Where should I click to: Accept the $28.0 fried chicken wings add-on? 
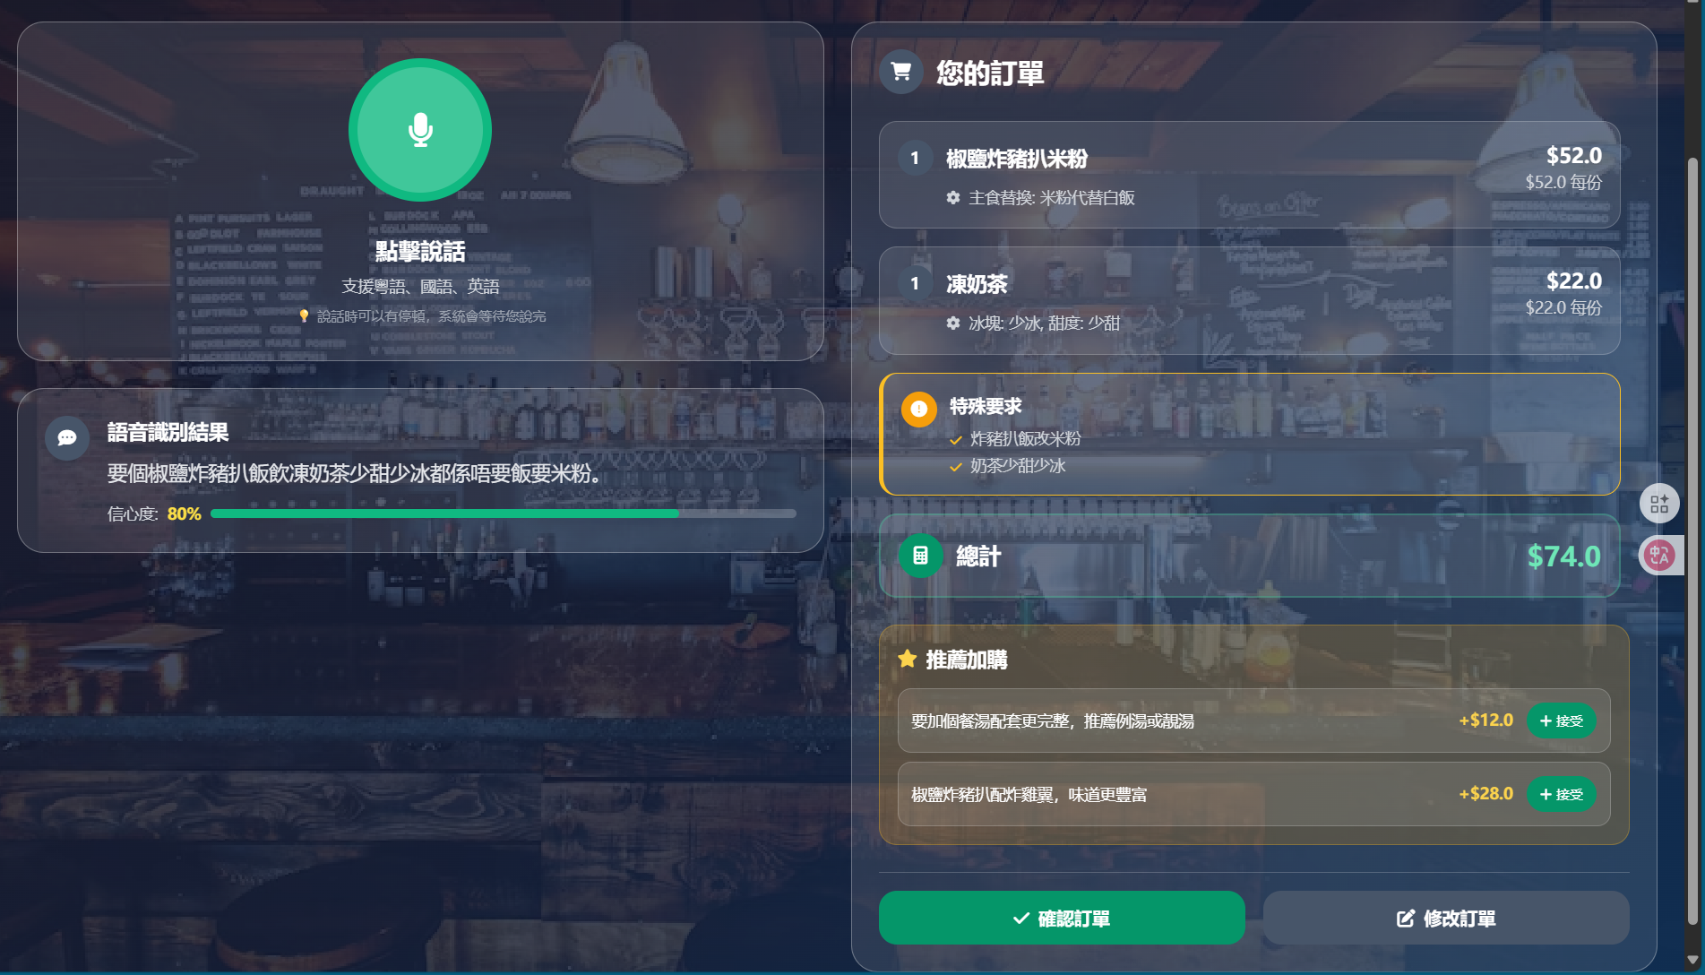[1561, 794]
